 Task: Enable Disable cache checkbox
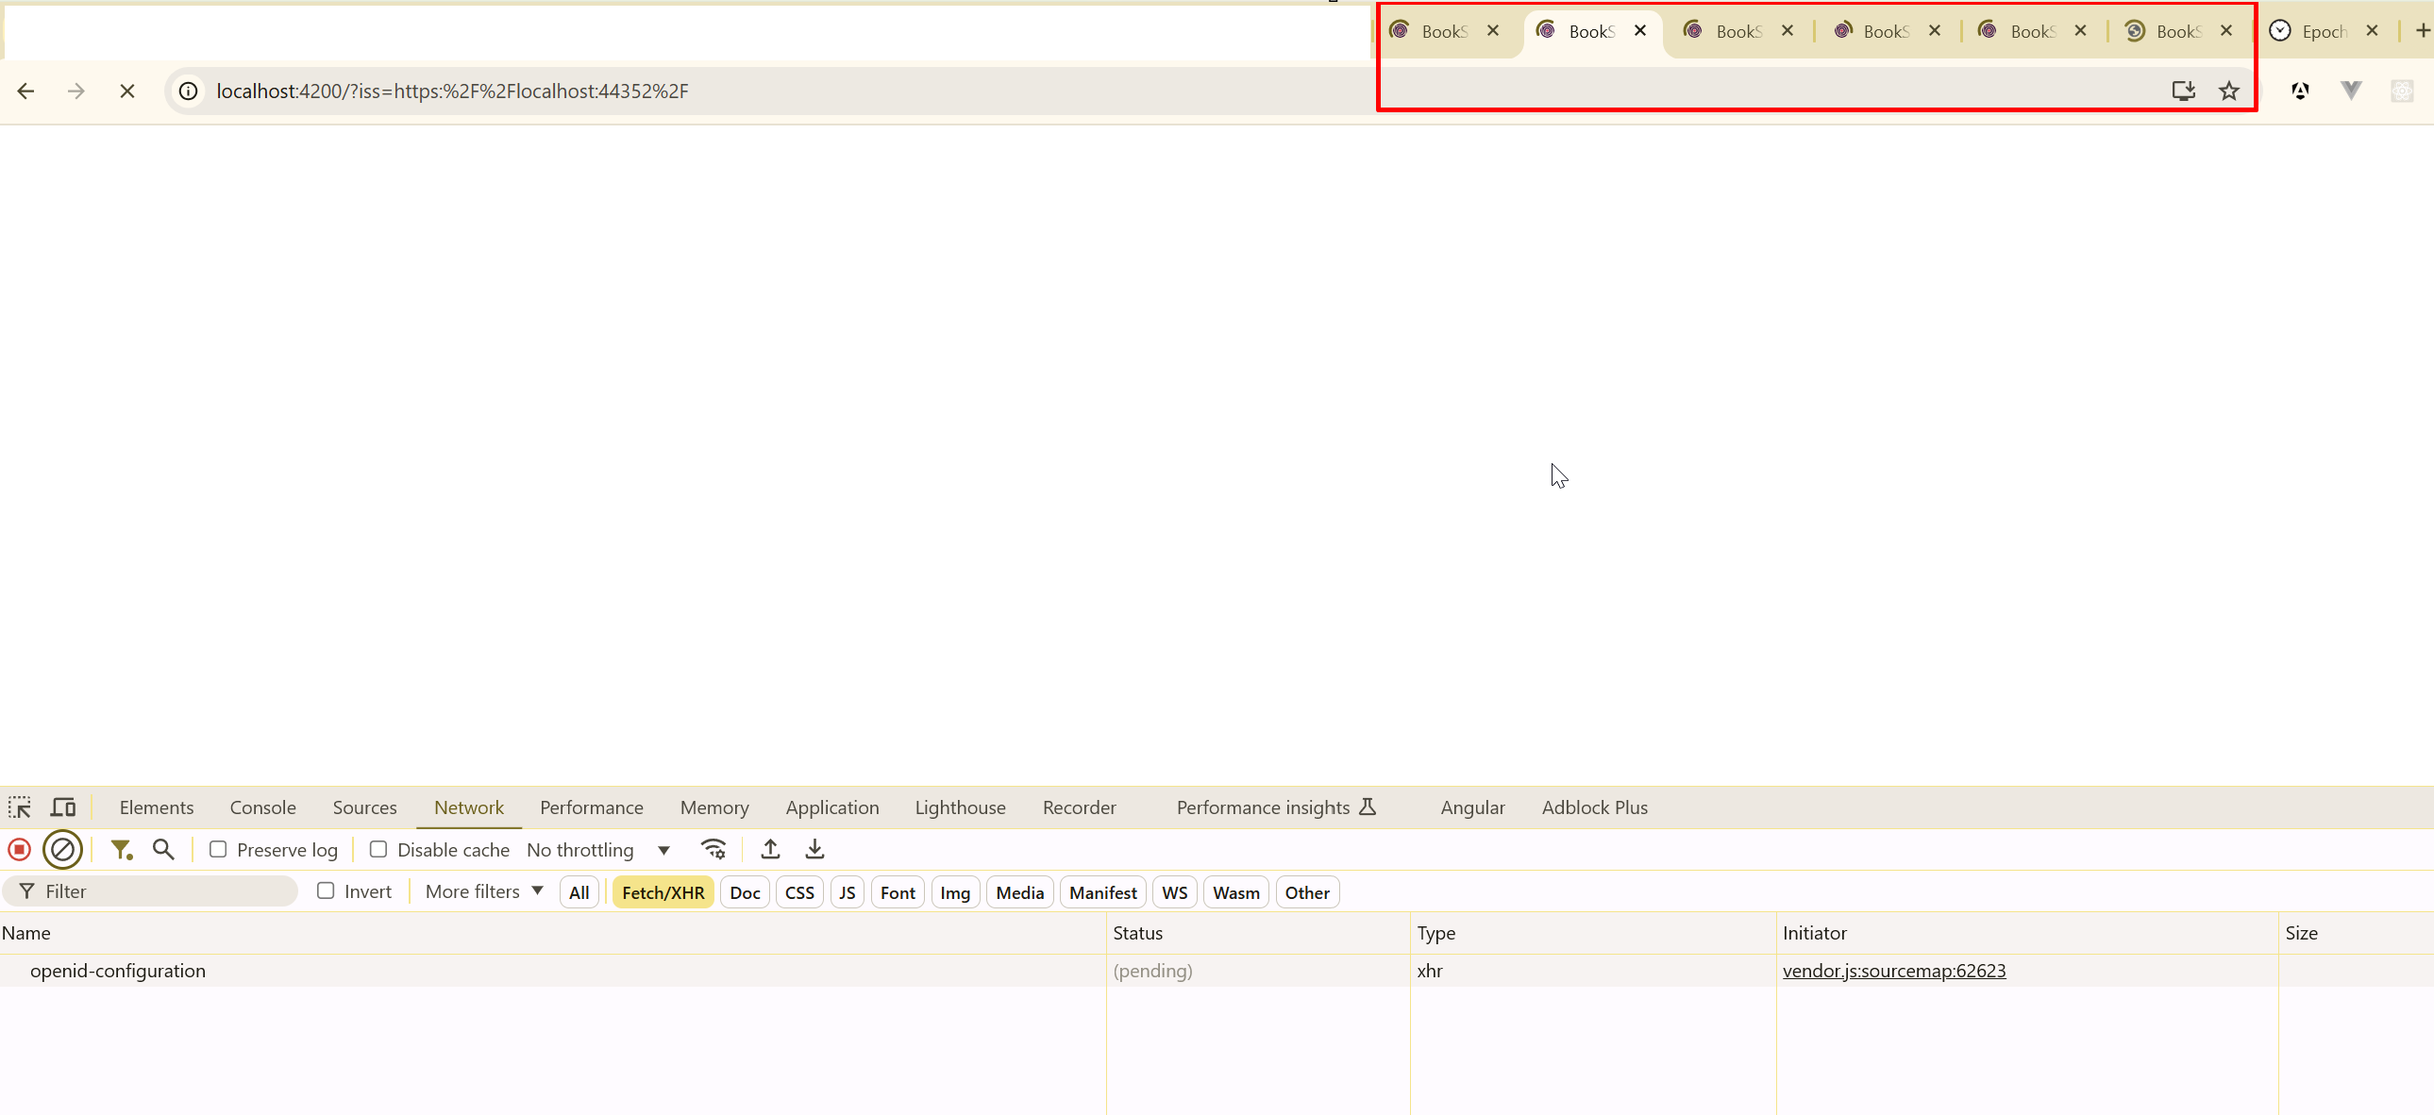click(378, 850)
